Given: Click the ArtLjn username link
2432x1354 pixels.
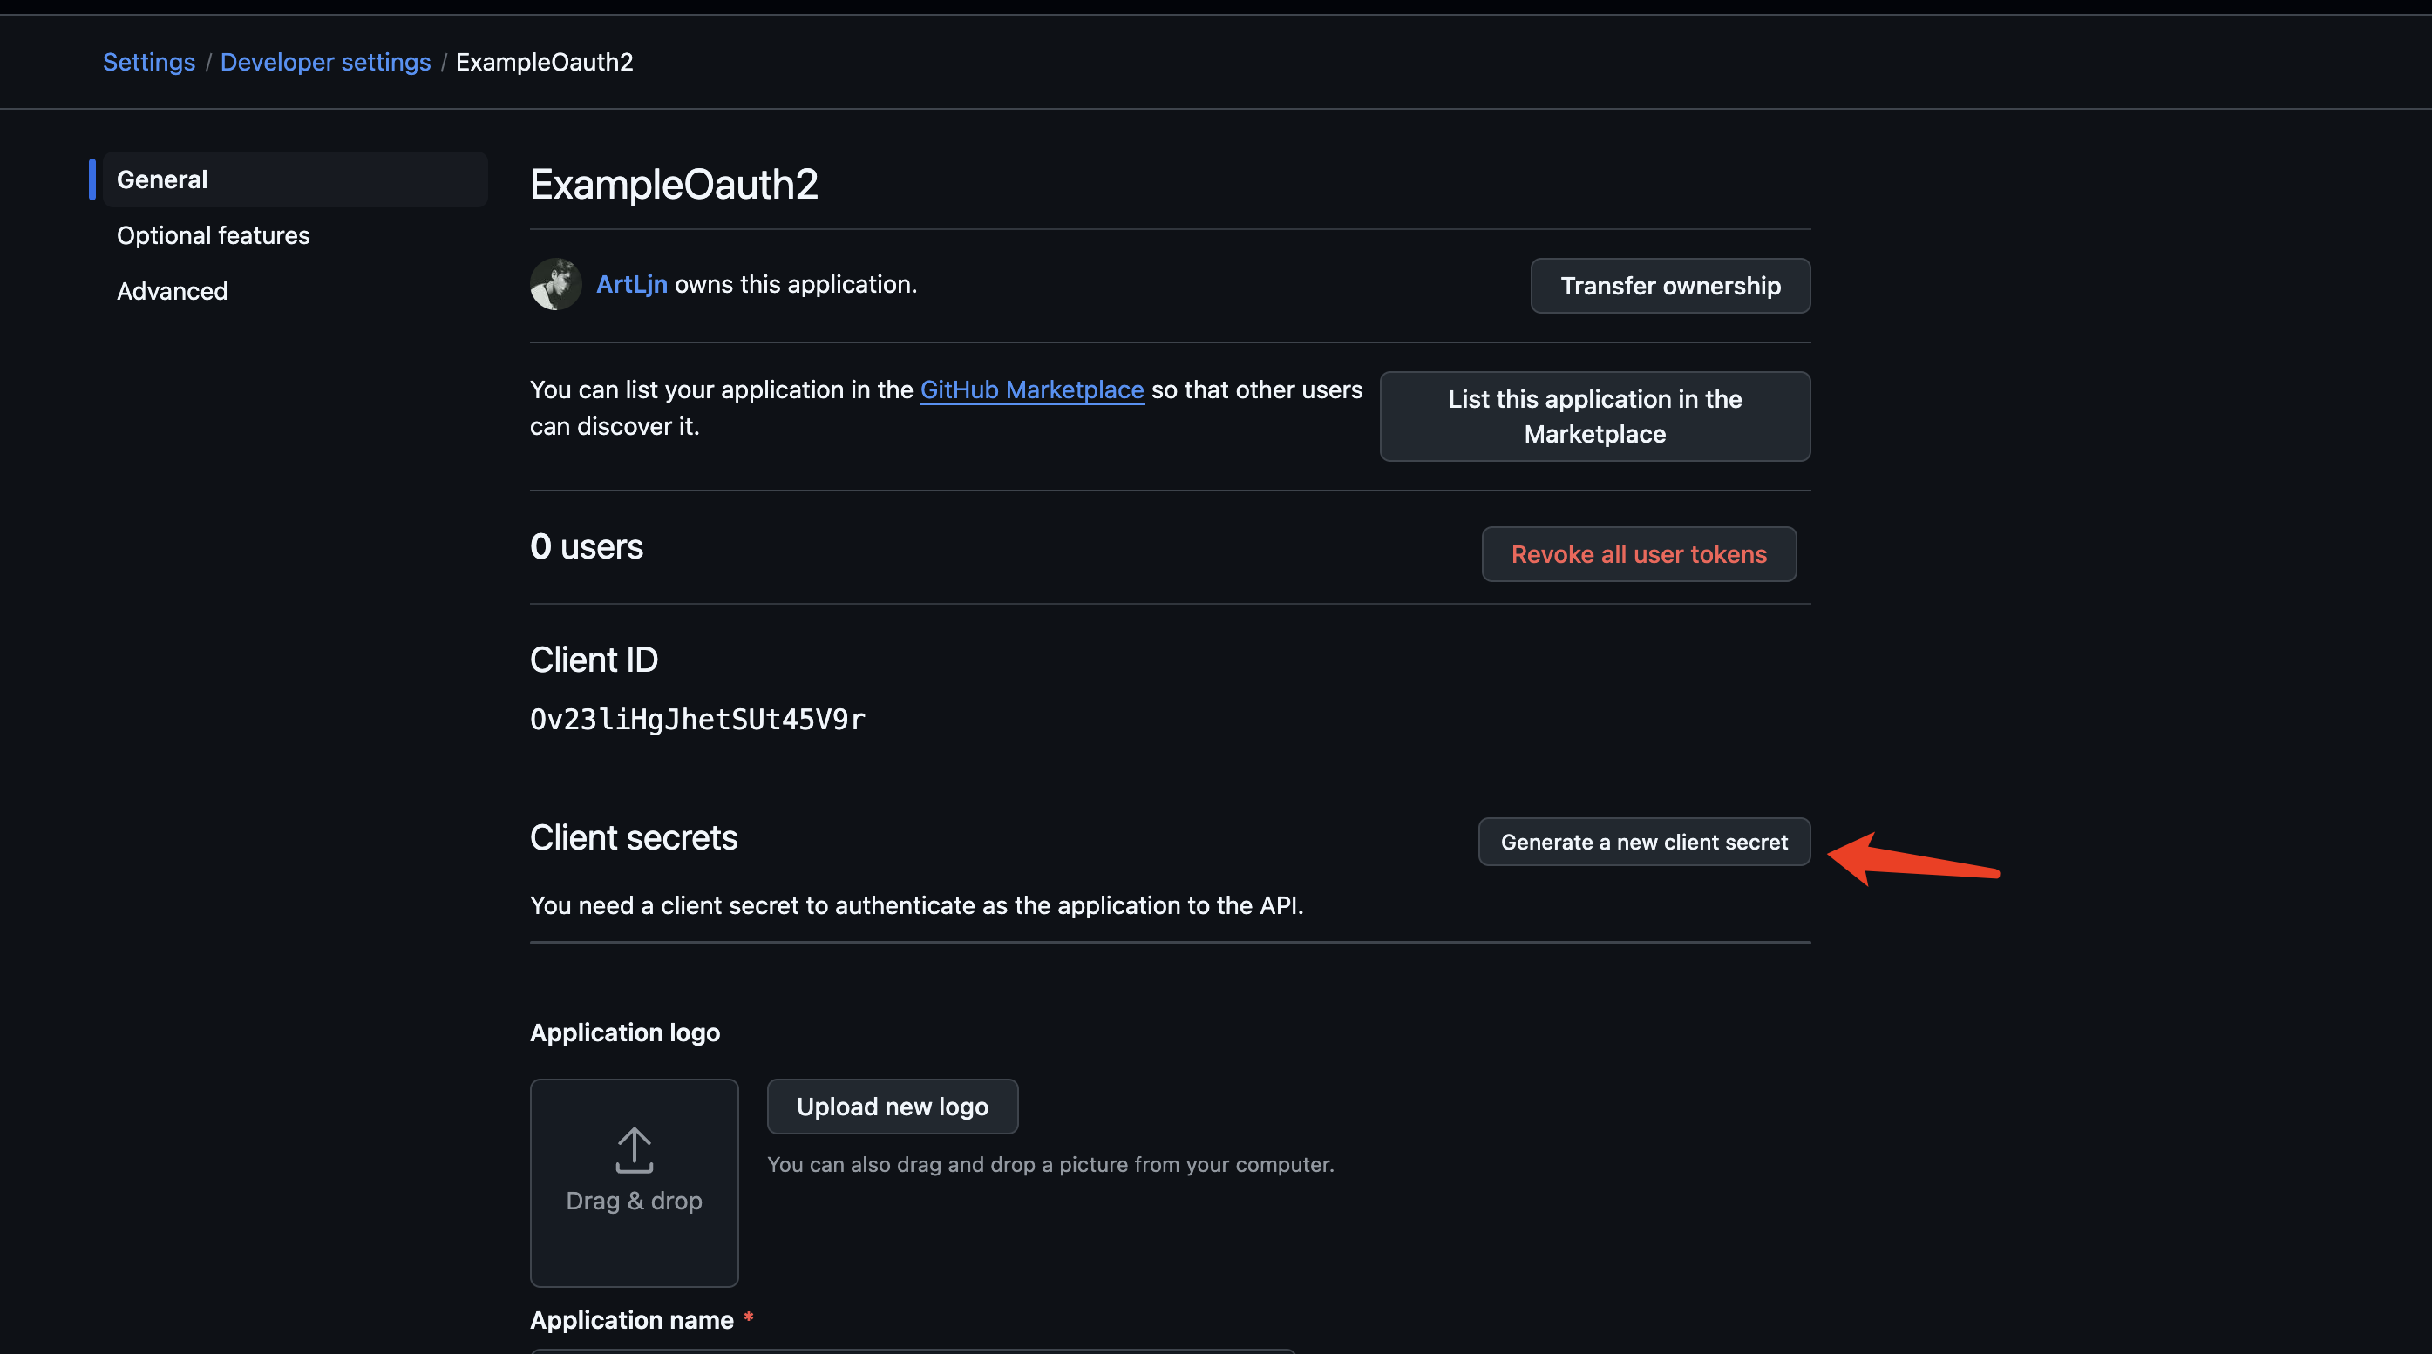Looking at the screenshot, I should point(630,284).
